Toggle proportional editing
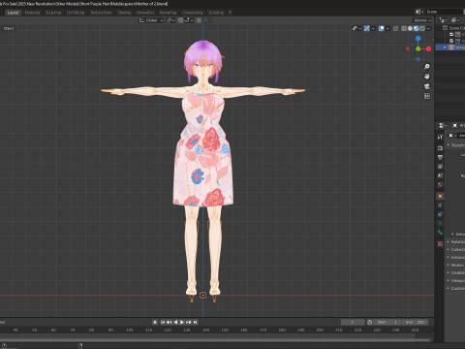465x349 pixels. 199,20
